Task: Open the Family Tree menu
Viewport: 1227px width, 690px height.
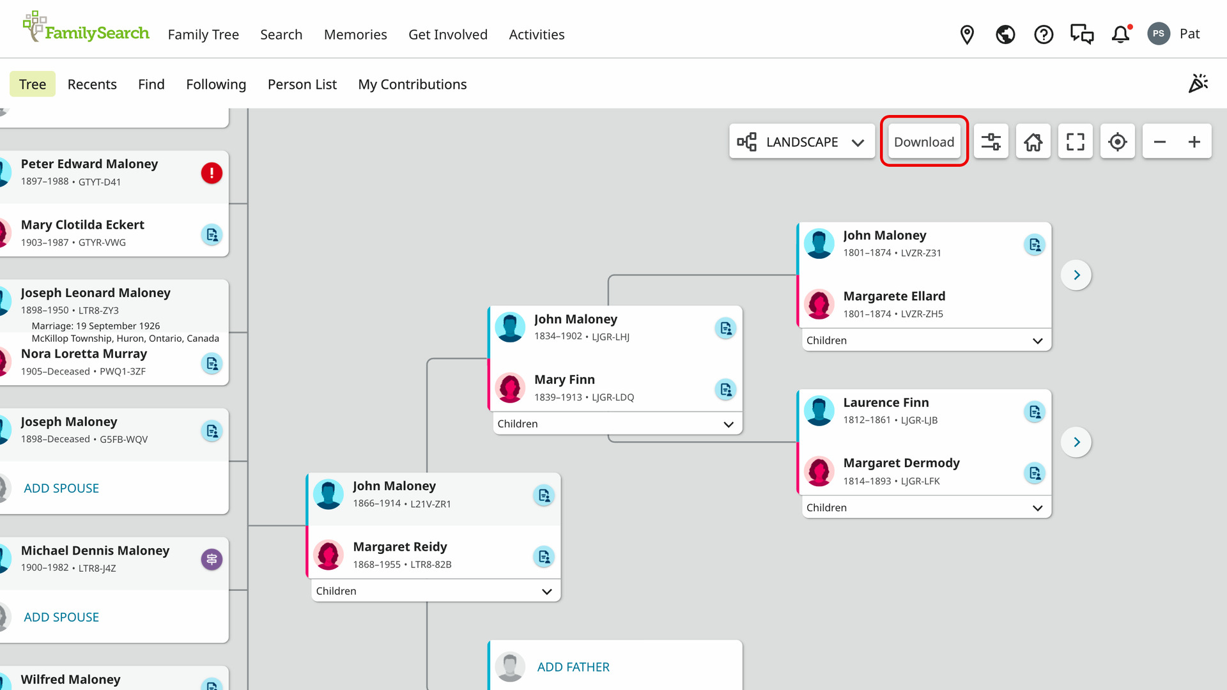Action: pyautogui.click(x=203, y=34)
